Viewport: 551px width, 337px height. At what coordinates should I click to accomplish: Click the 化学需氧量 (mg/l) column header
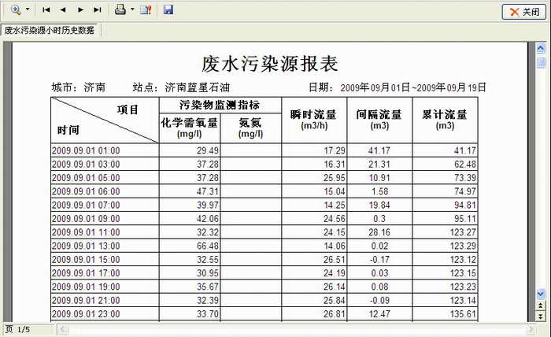point(190,128)
